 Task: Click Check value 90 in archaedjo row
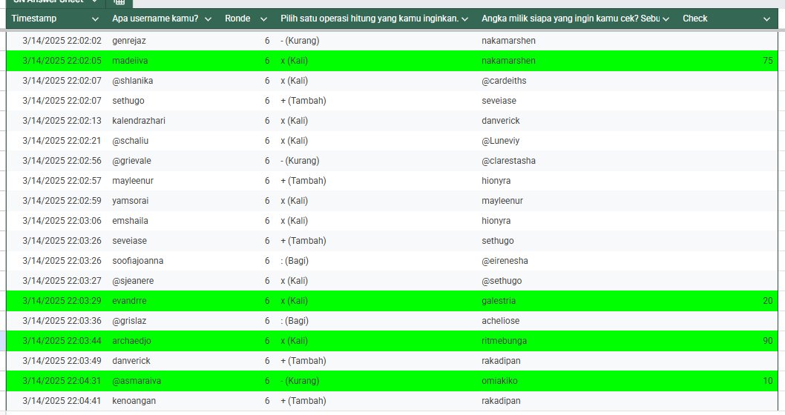767,340
